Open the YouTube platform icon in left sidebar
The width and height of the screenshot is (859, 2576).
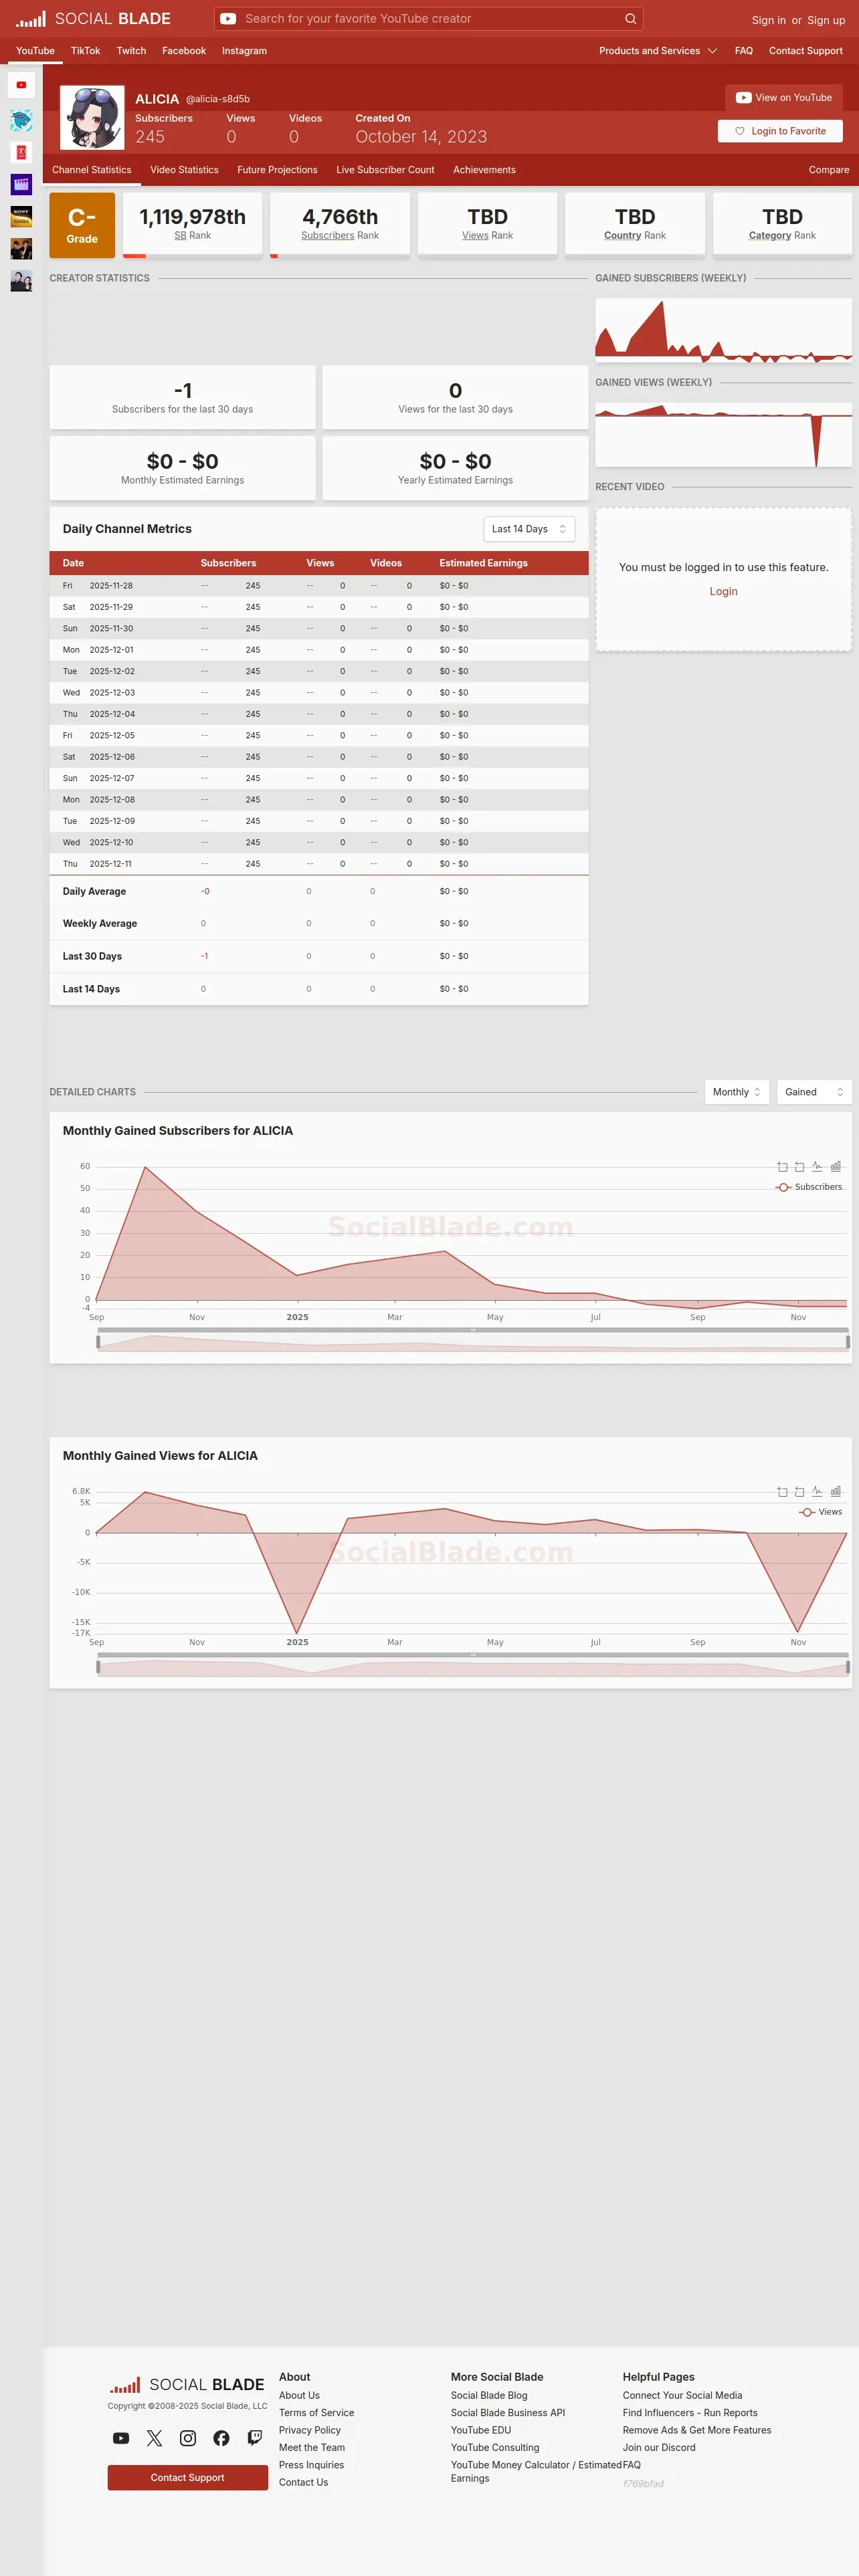(x=21, y=85)
